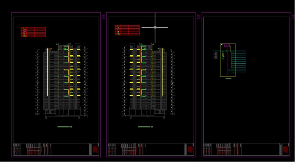Click the red company logo in left title block
The width and height of the screenshot is (295, 162).
[95, 150]
